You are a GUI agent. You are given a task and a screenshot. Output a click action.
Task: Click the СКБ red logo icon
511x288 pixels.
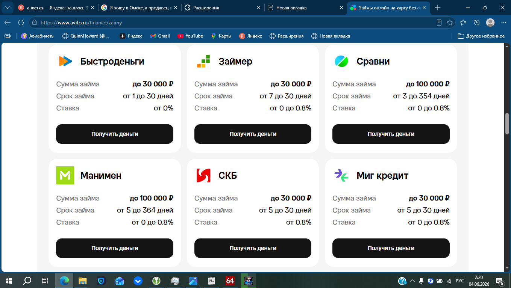pyautogui.click(x=203, y=175)
